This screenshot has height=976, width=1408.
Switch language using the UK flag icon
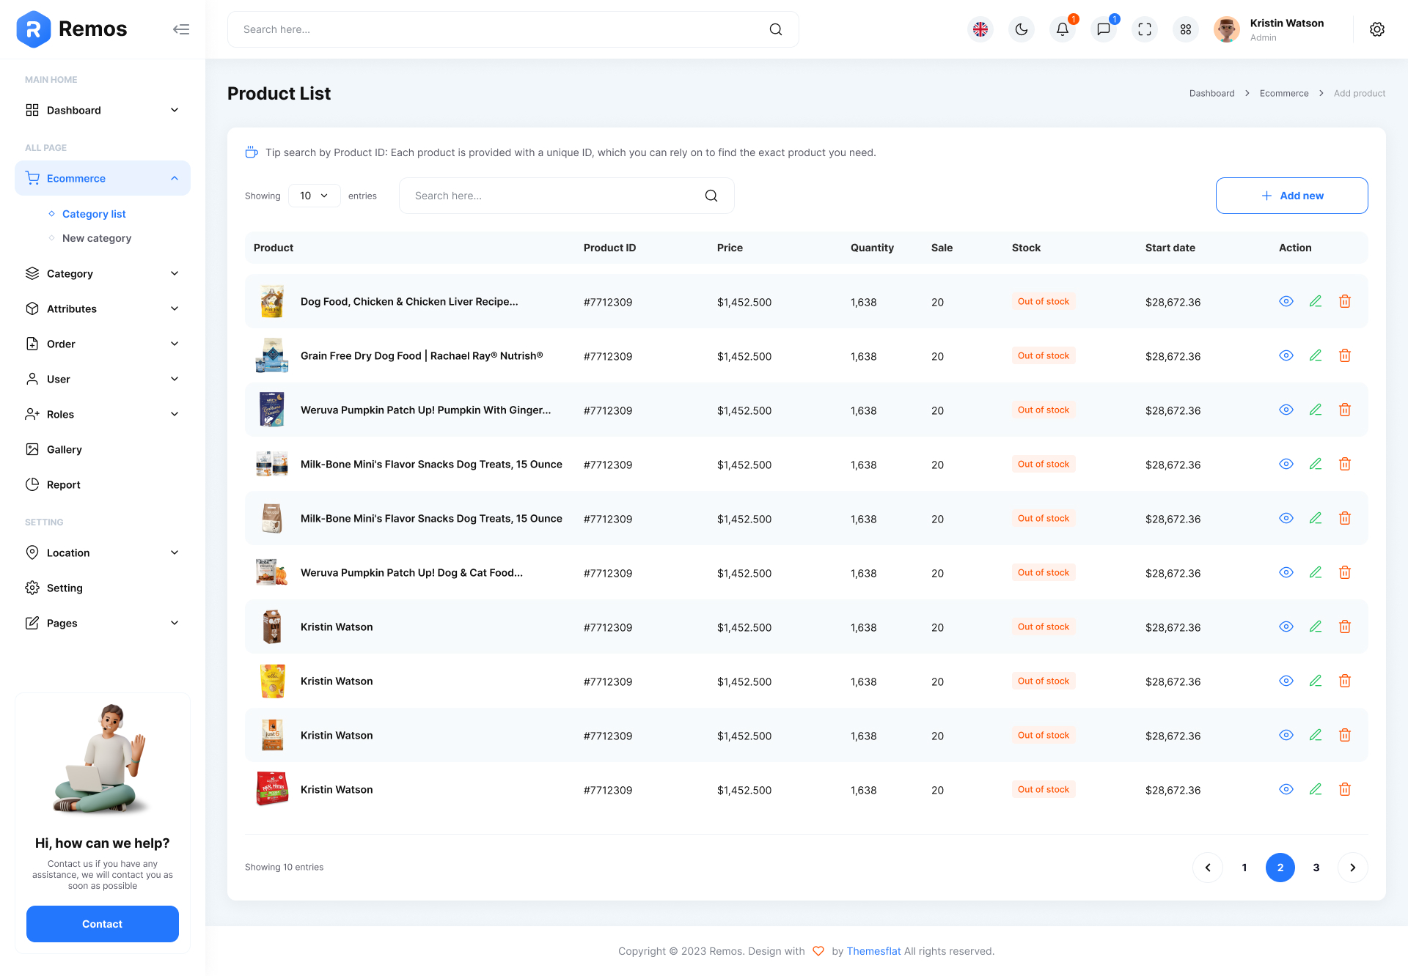coord(980,29)
